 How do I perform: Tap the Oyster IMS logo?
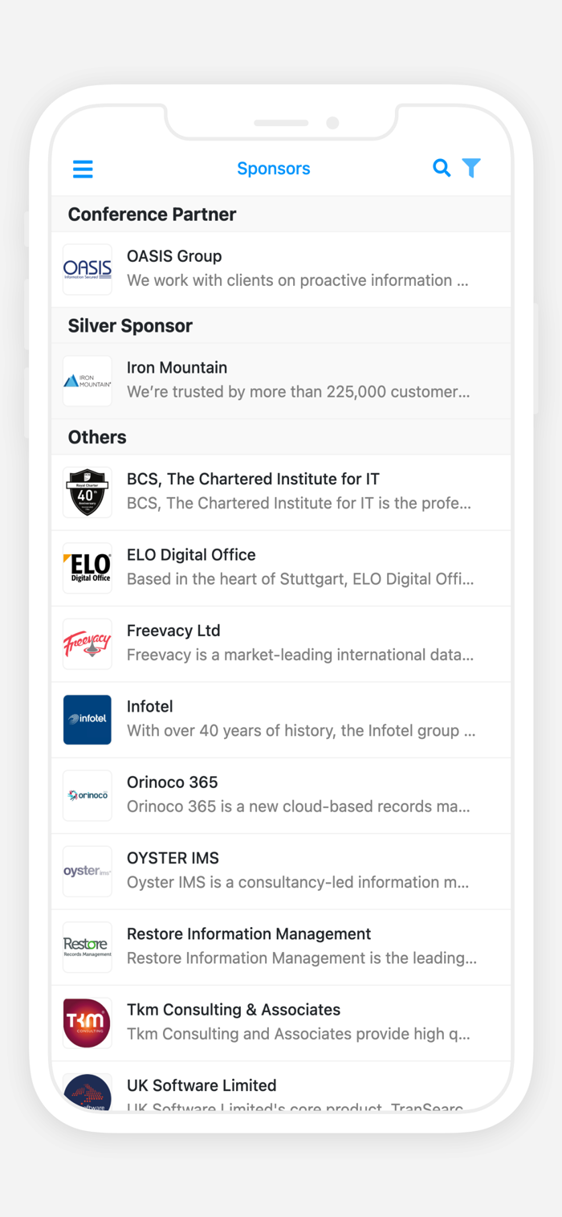88,871
